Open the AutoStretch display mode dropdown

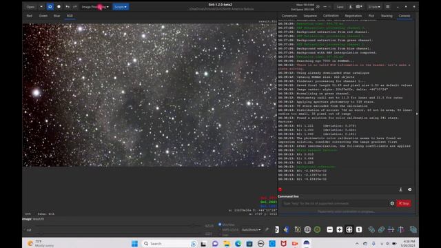(x=251, y=229)
